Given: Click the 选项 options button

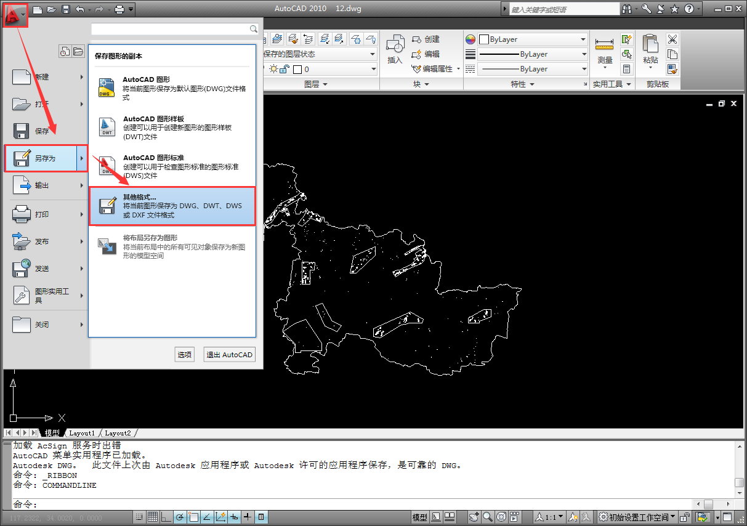Looking at the screenshot, I should point(185,355).
